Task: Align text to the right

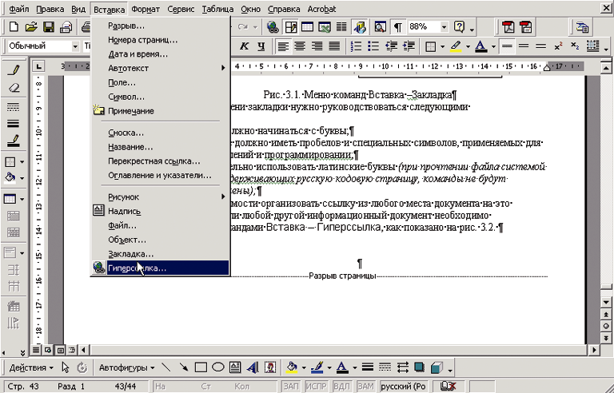Action: [x=317, y=46]
